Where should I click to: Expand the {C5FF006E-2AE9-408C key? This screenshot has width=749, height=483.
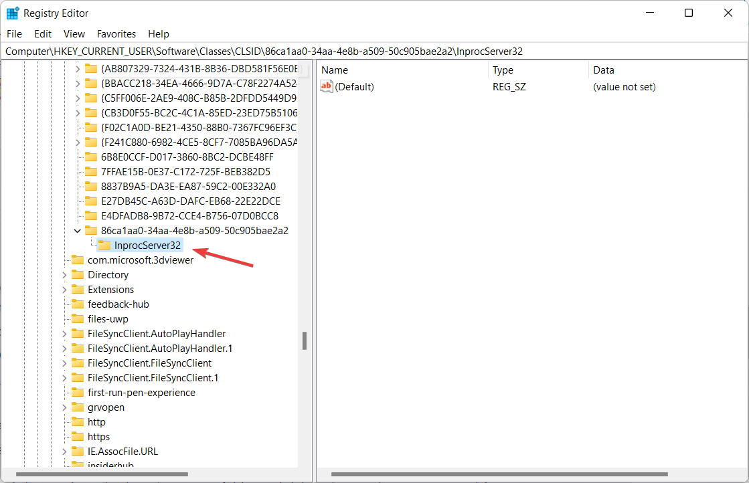(78, 99)
